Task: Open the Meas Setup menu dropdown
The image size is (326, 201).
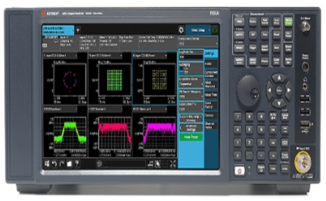Action: [x=198, y=30]
